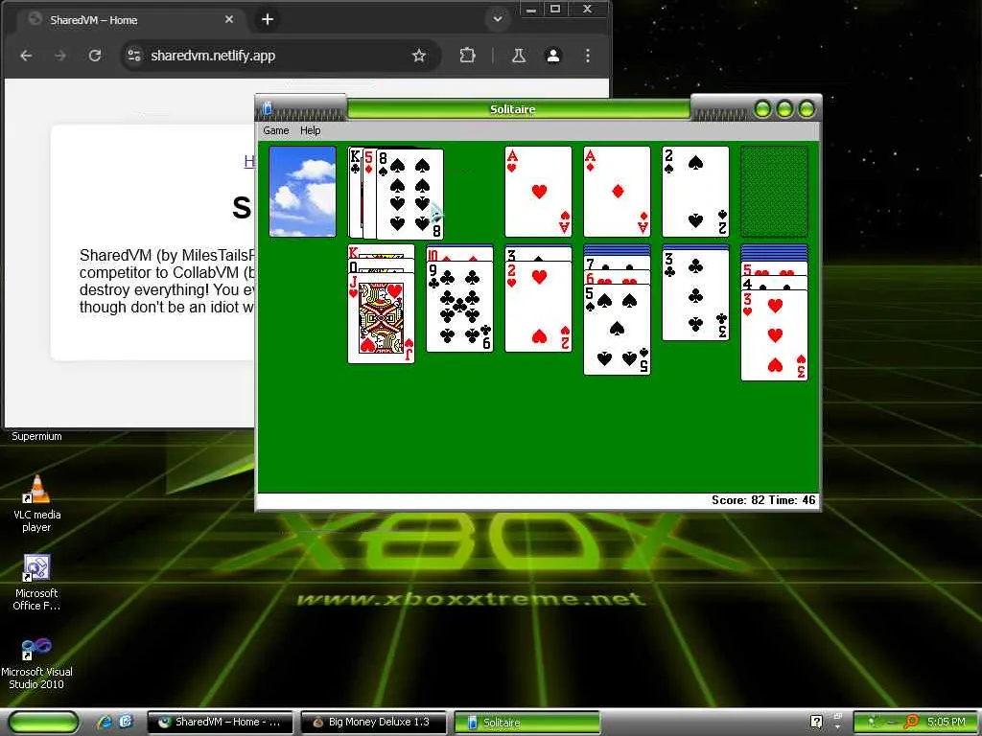Screen dimensions: 982x736
Task: Click the 10 of hearts behind the 9 of clubs
Action: [x=459, y=255]
